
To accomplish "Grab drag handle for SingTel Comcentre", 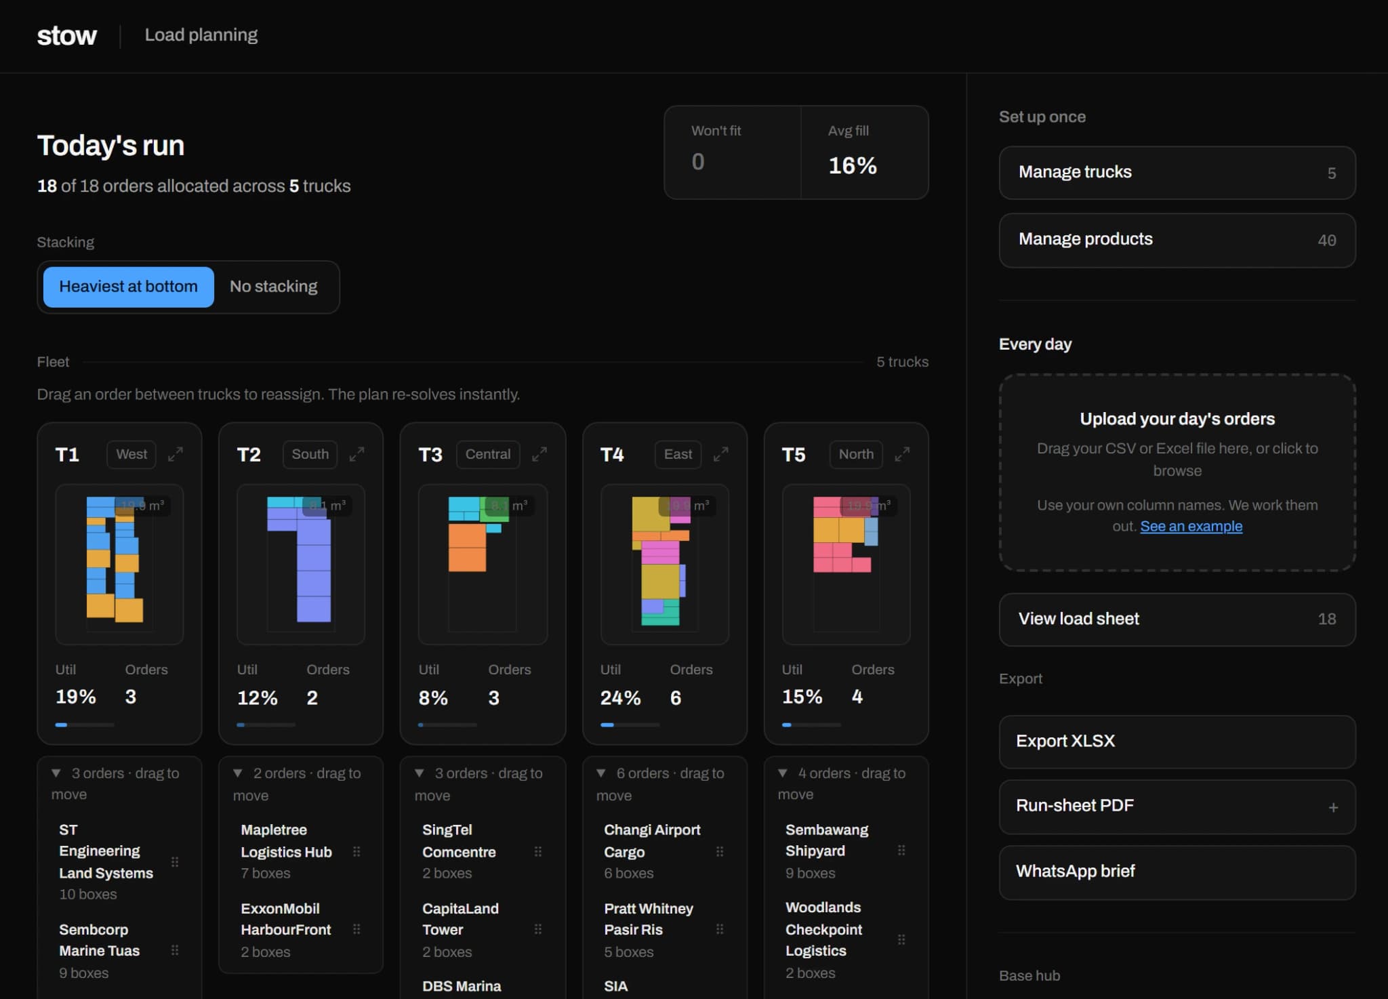I will [x=538, y=851].
